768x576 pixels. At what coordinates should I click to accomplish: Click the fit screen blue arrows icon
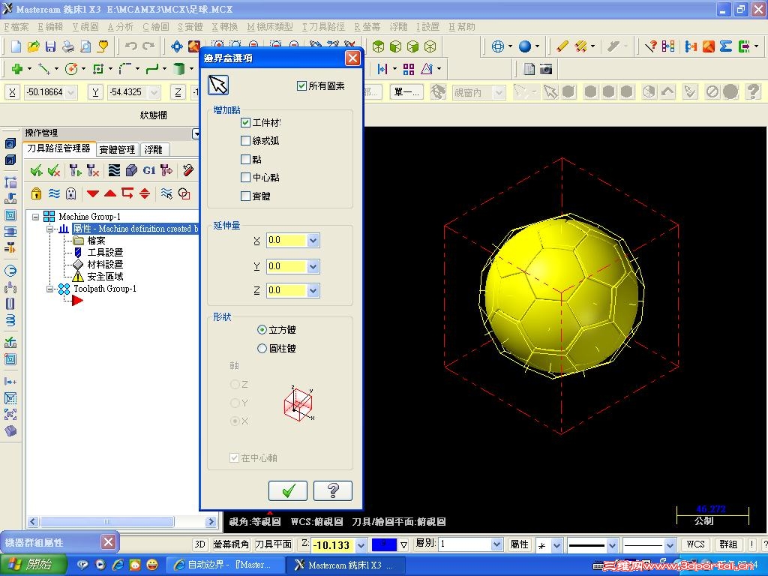click(x=177, y=46)
